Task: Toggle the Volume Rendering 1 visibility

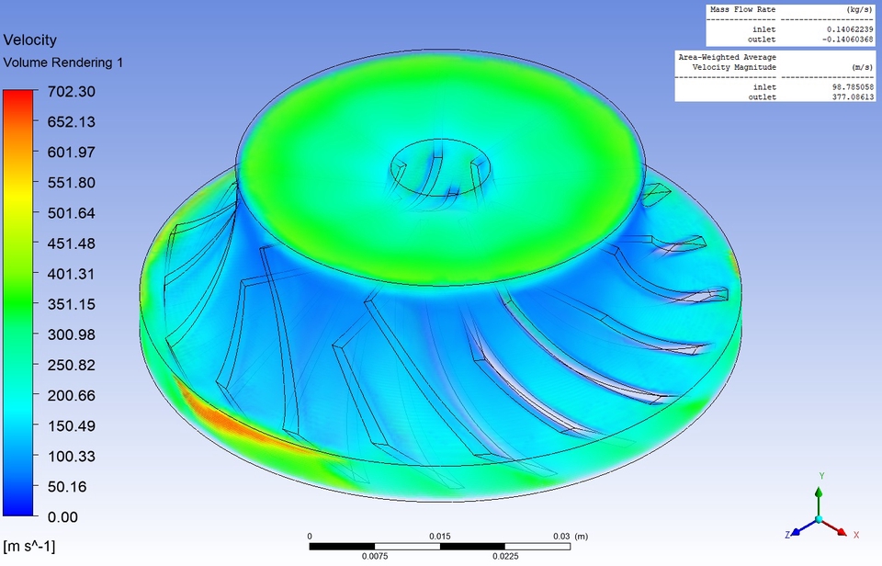Action: pos(62,62)
